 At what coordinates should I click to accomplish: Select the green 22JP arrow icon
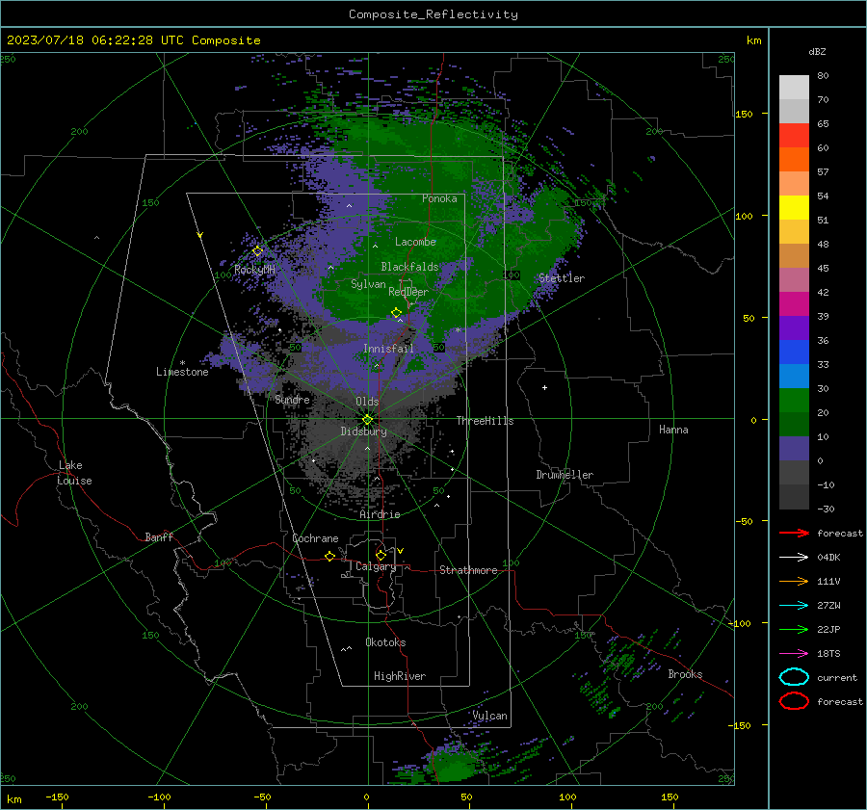point(794,629)
